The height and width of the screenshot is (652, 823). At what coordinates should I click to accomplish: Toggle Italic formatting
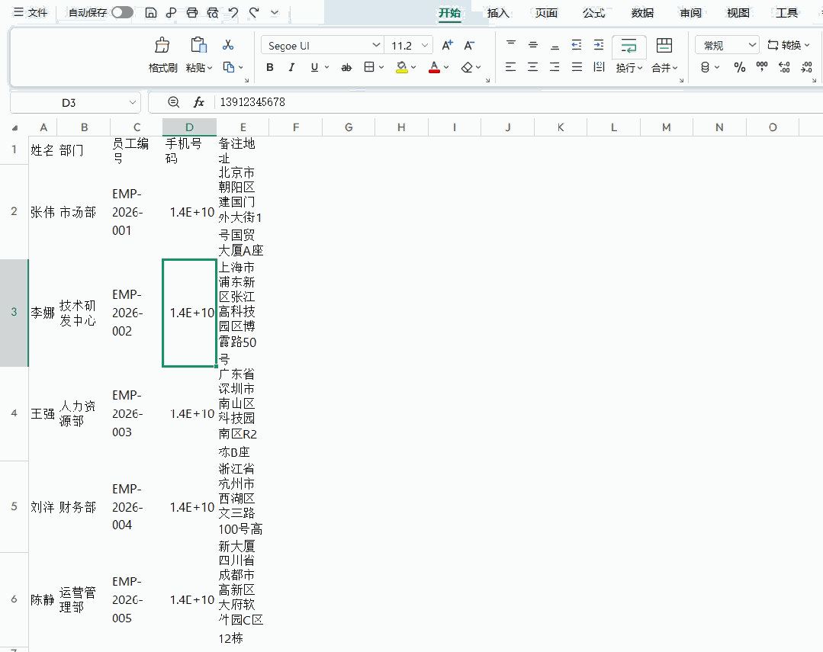[292, 67]
